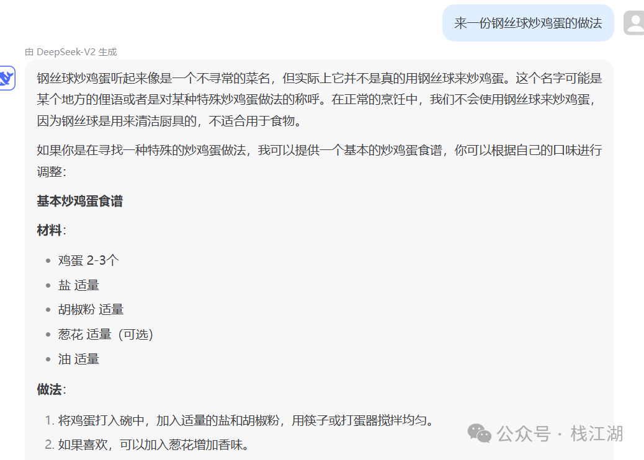
Task: Click the '油 适量' list item
Action: coord(78,359)
